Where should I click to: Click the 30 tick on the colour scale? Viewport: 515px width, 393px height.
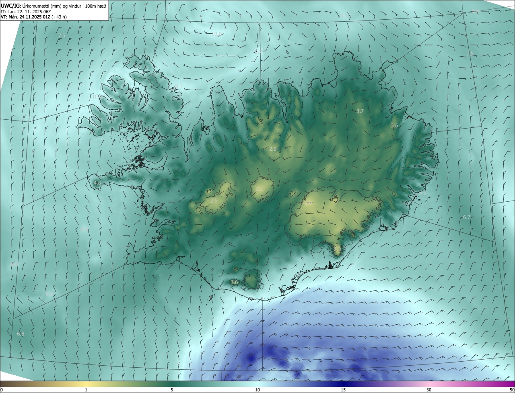coord(429,390)
